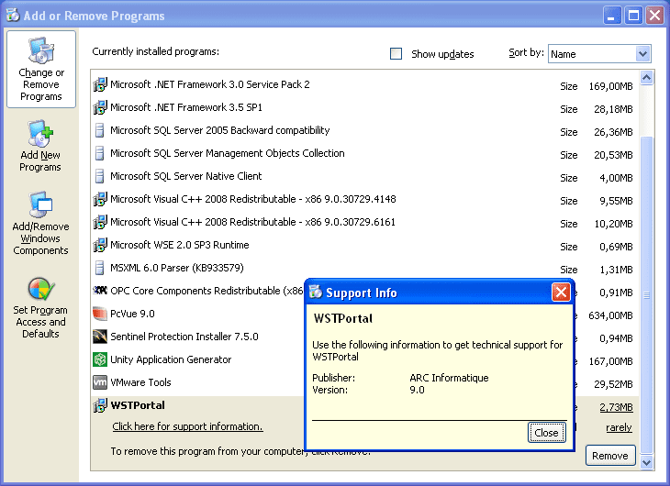Select OPC Core Components Redistributable entry
The image size is (670, 486).
click(207, 291)
